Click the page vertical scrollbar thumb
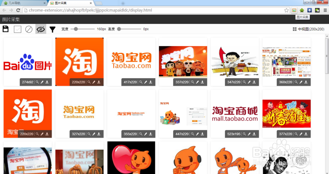 pos(327,56)
